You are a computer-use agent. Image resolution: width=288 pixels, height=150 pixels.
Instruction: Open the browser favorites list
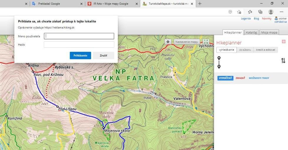250,12
